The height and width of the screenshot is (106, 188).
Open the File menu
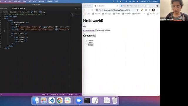(5, 1)
